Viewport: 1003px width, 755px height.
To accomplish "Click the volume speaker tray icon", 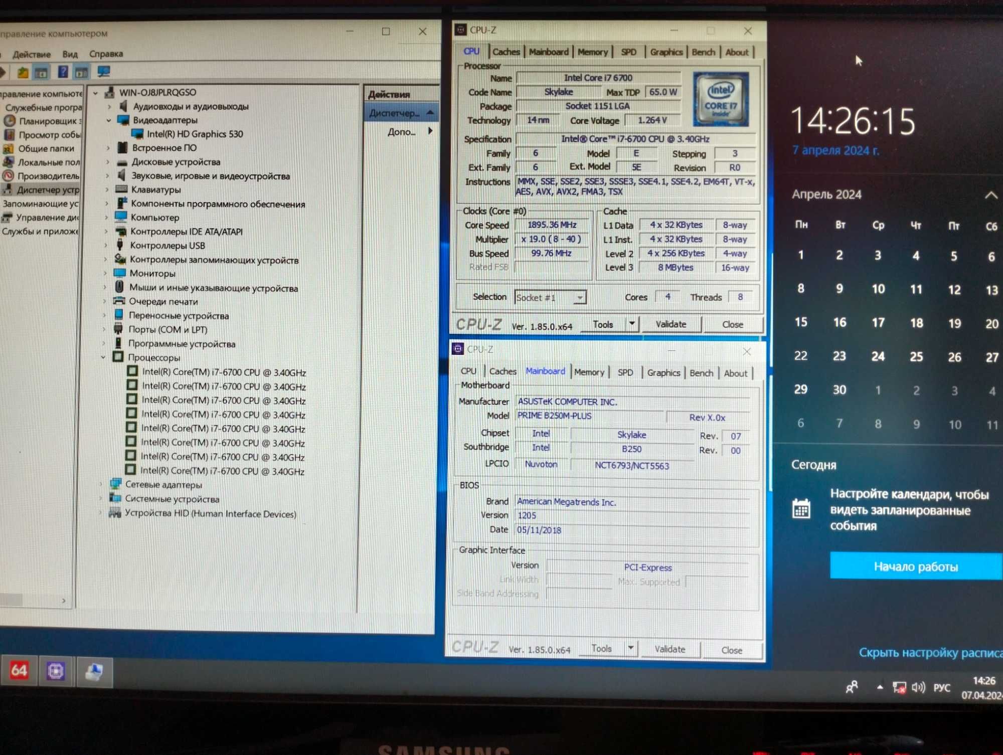I will pos(918,687).
